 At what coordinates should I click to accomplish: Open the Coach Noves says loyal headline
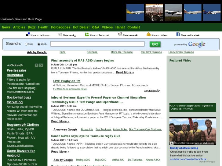coord(86,136)
